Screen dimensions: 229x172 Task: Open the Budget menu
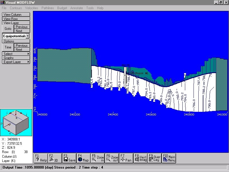(x=62, y=8)
